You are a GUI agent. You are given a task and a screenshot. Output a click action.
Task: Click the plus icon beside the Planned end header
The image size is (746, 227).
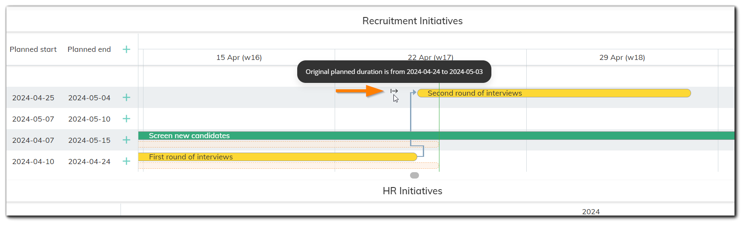point(126,49)
